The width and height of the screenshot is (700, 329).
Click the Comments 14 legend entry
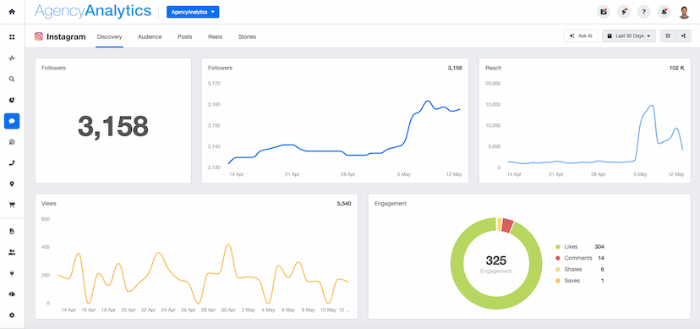[580, 258]
